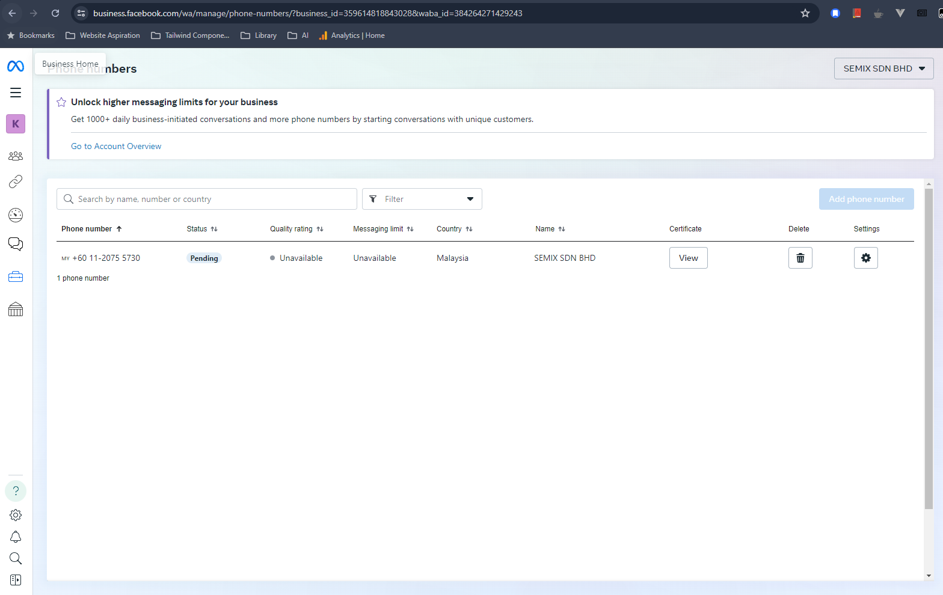Follow Go to Account Overview link
Screen dimensions: 943x595
pyautogui.click(x=116, y=146)
